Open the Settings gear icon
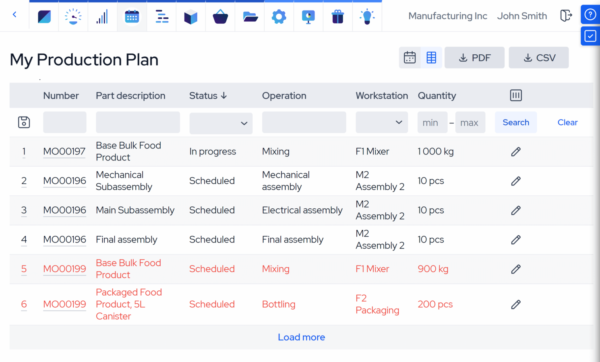The height and width of the screenshot is (362, 600). click(279, 16)
